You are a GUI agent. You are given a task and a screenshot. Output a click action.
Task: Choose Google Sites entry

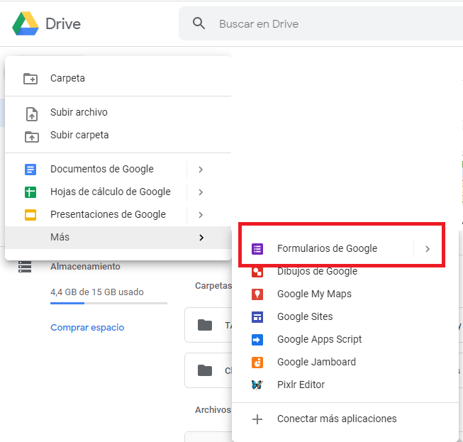pos(305,316)
